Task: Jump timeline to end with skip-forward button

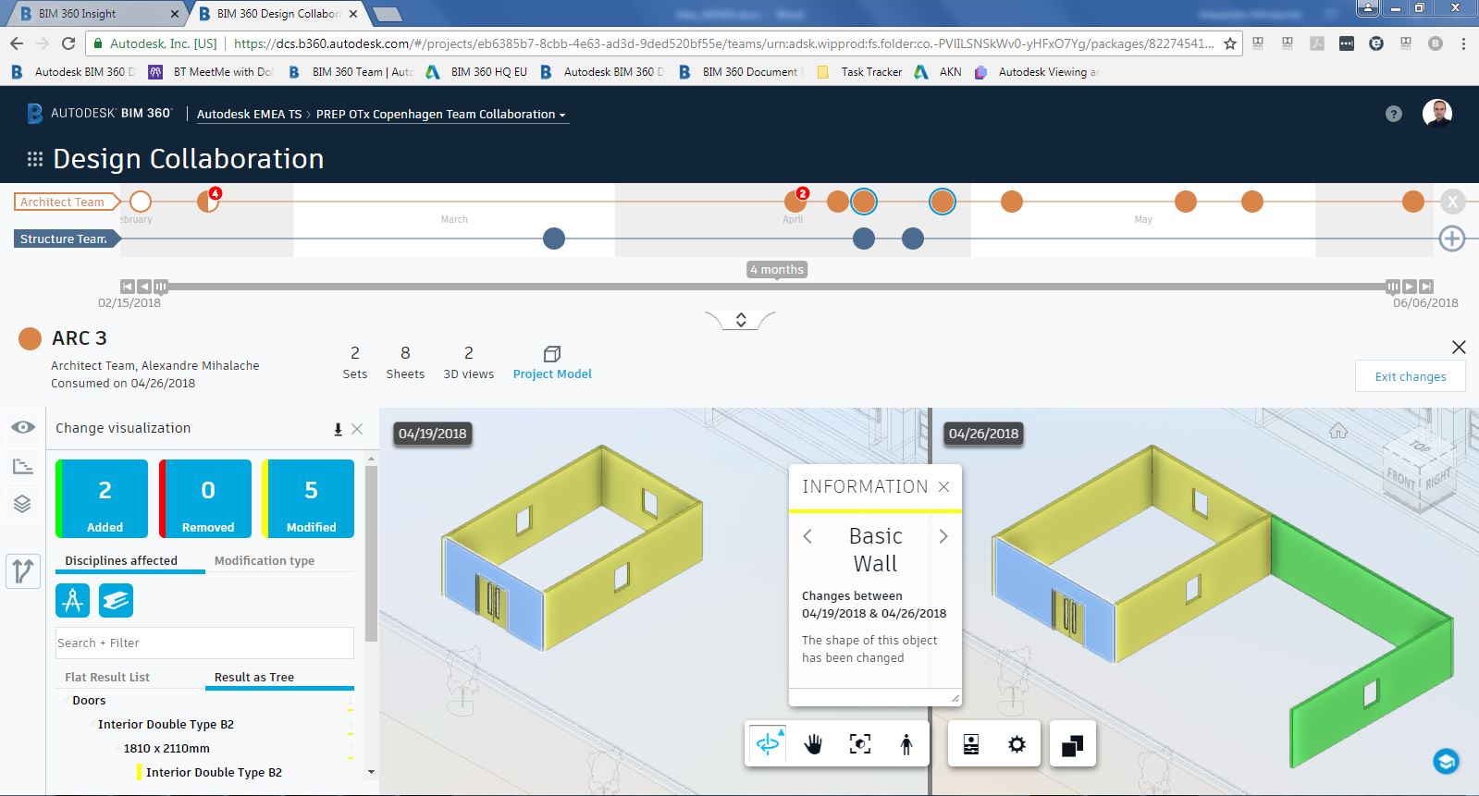Action: (1426, 287)
